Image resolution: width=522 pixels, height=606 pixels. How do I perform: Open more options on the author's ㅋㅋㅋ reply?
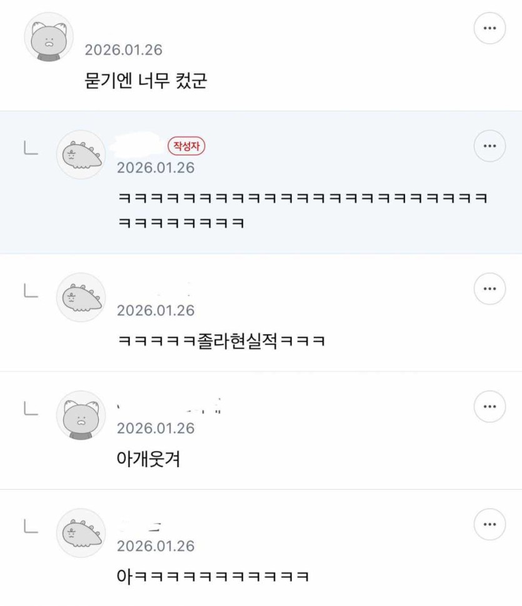tap(489, 146)
